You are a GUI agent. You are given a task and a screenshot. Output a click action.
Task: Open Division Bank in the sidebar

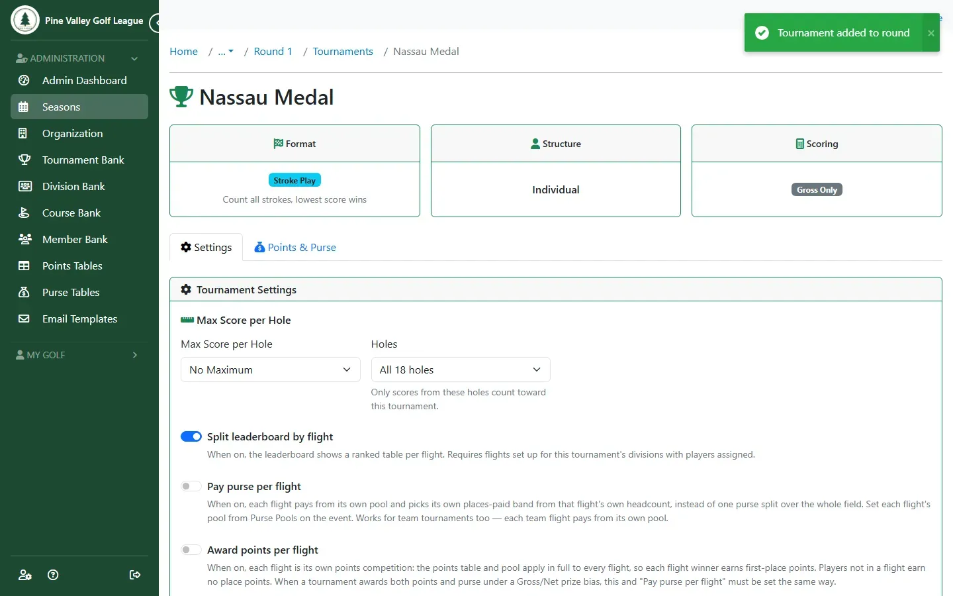(x=79, y=186)
